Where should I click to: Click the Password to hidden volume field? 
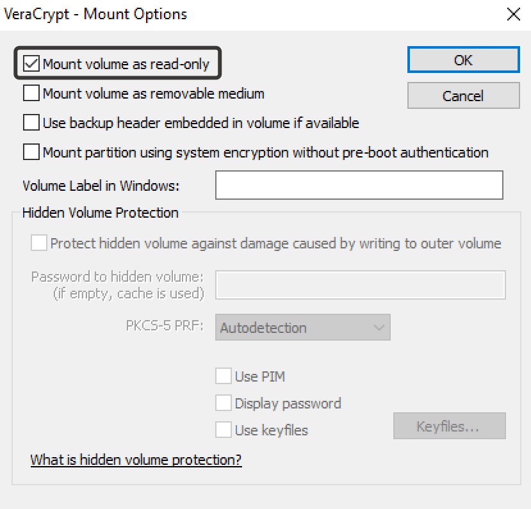point(361,284)
